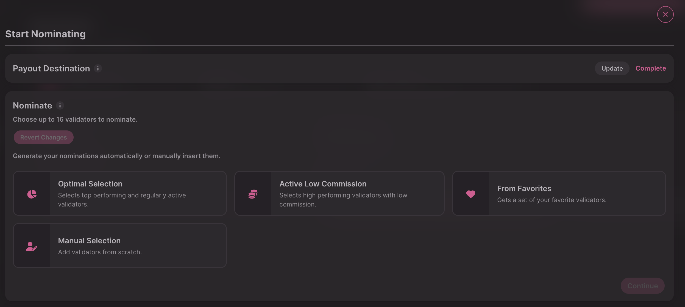Choose Optimal Selection card title
The image size is (685, 307).
coord(90,184)
